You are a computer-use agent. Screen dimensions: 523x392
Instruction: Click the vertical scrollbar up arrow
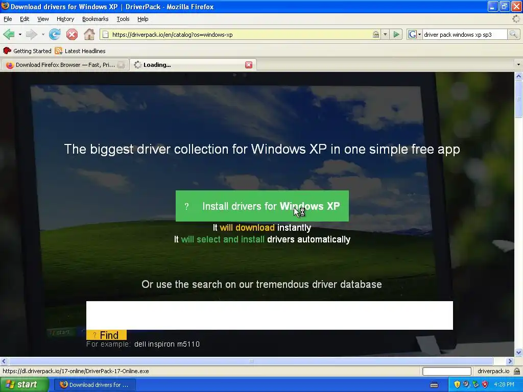click(518, 77)
